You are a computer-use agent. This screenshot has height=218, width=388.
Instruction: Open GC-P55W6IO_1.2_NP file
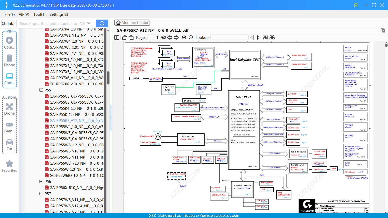click(74, 175)
